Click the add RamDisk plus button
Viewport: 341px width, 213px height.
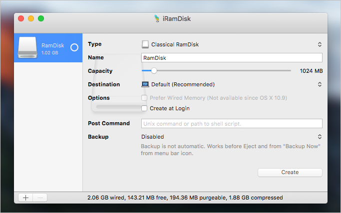(x=25, y=198)
